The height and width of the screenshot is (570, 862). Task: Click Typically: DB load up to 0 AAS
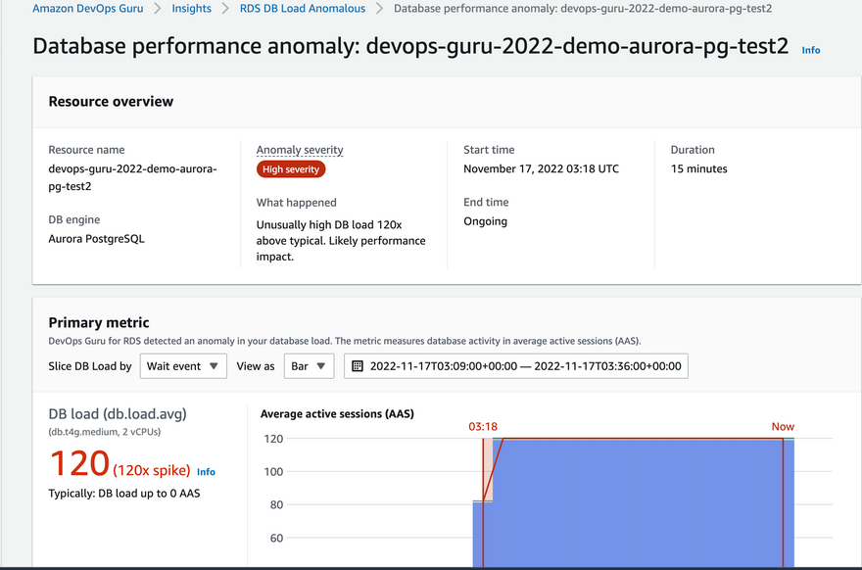124,493
